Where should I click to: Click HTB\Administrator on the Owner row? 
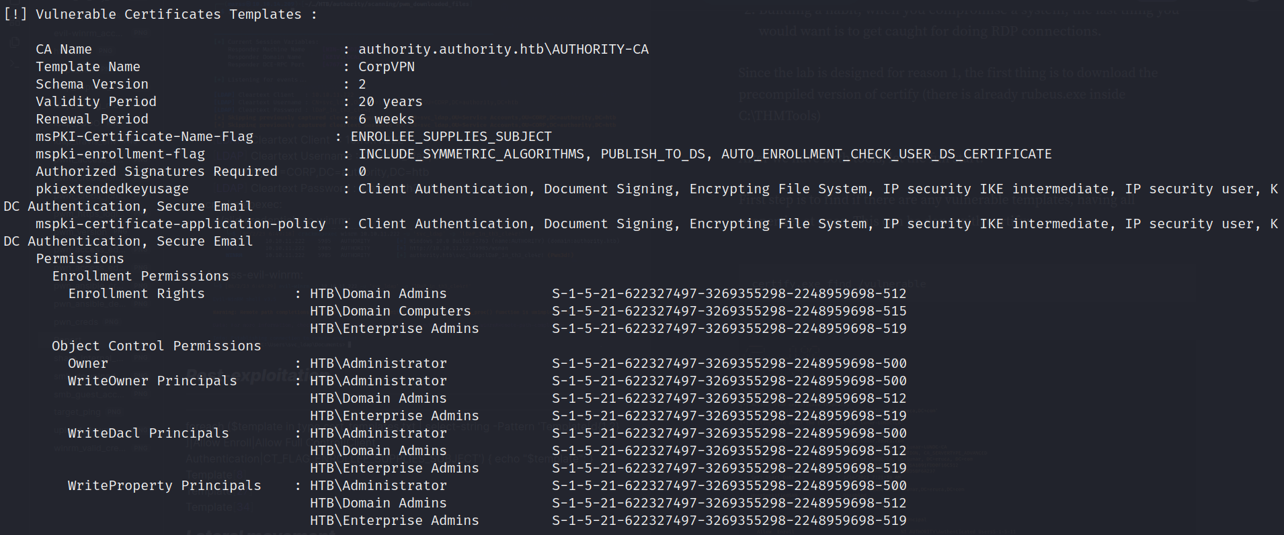pyautogui.click(x=378, y=363)
